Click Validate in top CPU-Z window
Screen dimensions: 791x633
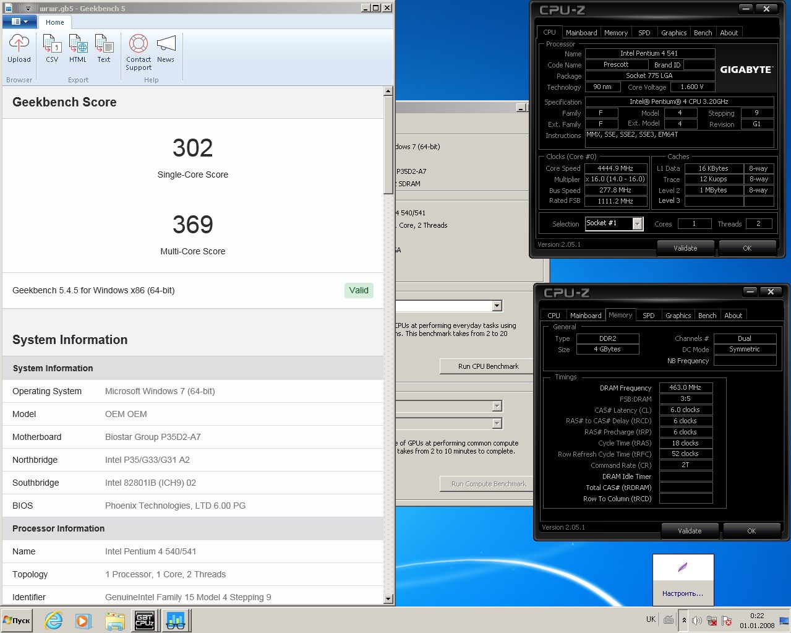coord(685,248)
